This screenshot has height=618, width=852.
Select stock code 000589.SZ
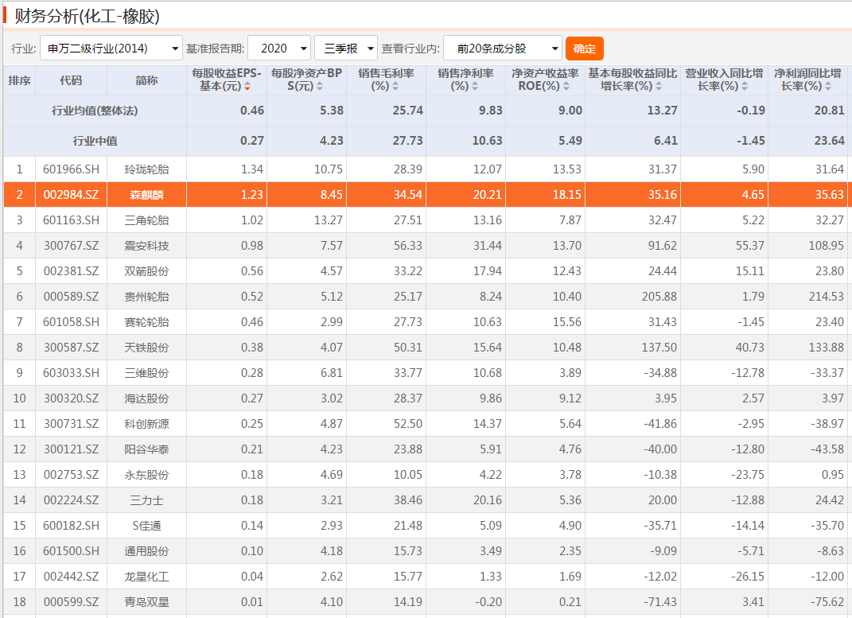(71, 297)
